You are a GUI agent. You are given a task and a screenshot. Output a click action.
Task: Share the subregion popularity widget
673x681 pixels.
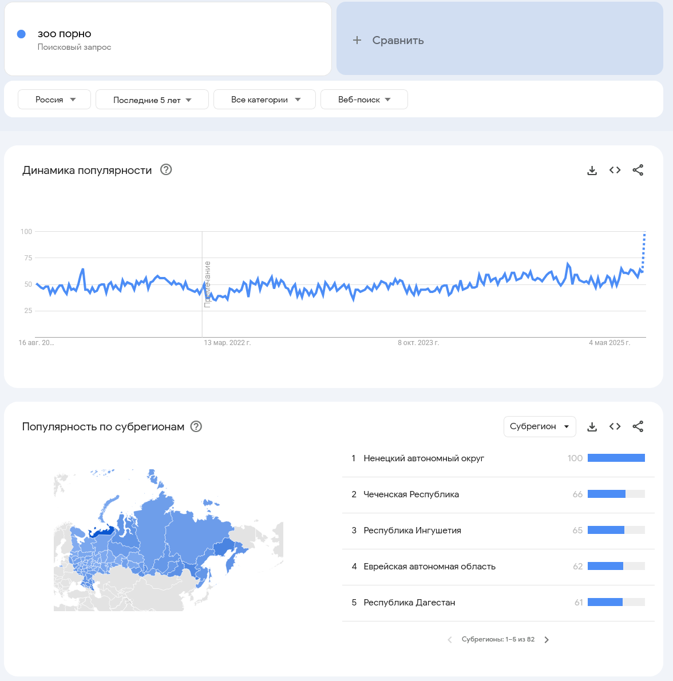[x=638, y=426]
